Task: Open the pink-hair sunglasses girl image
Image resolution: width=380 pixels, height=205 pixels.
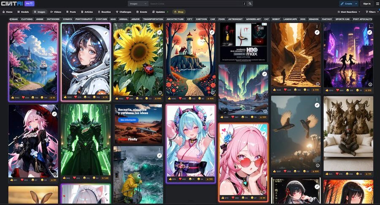Action: click(x=243, y=159)
